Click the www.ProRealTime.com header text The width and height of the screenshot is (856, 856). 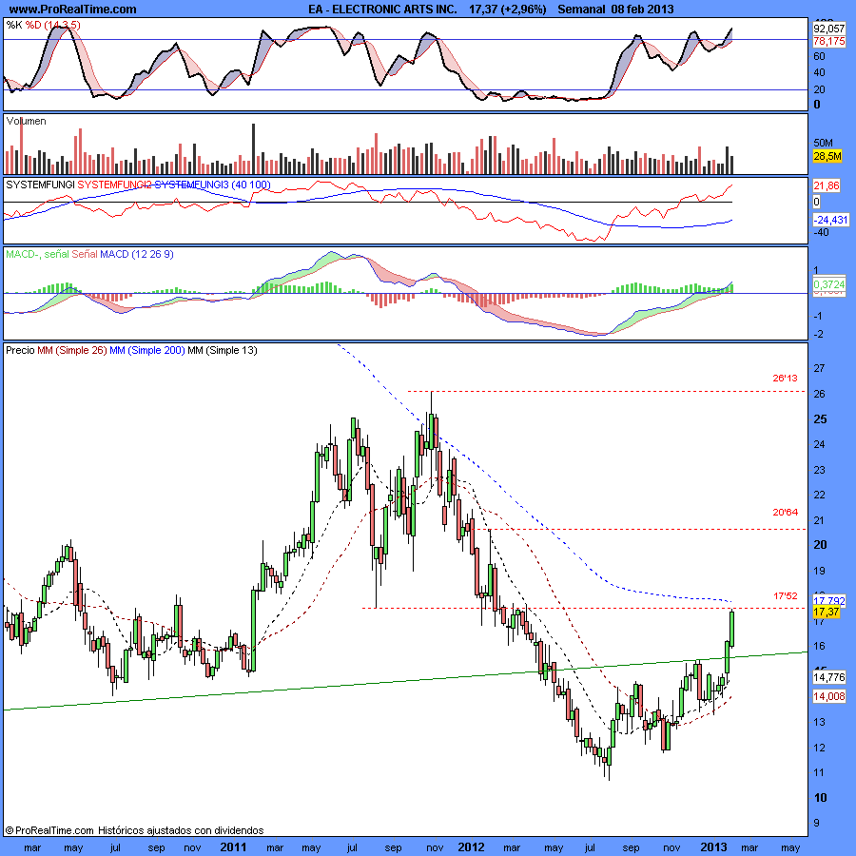click(72, 10)
